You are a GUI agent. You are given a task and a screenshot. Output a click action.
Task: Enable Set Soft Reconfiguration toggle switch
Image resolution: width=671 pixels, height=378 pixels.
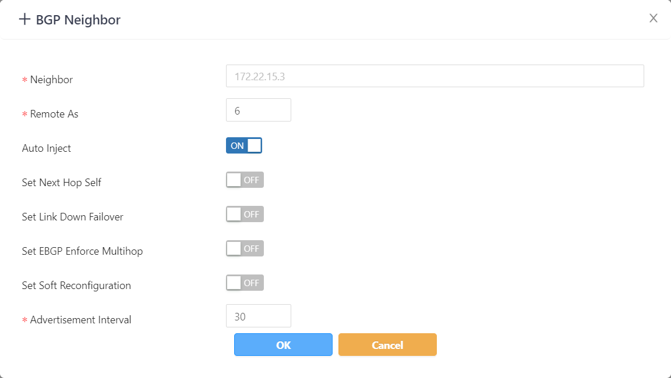(245, 283)
